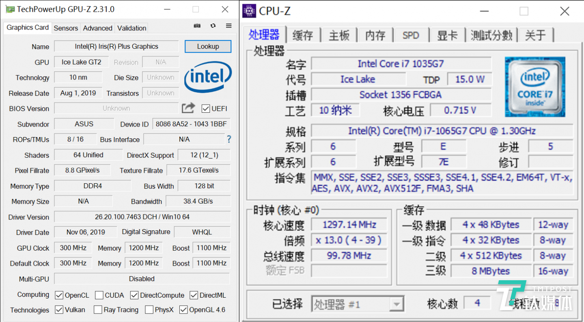
Task: Open the GPU-Z hamburger menu icon
Action: click(x=228, y=25)
